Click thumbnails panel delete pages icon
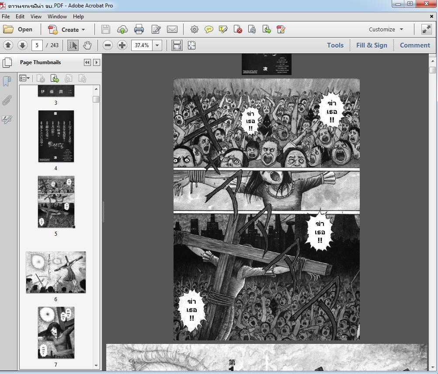 click(41, 79)
